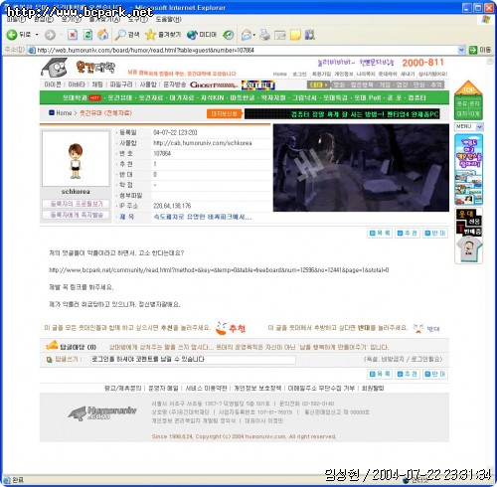This screenshot has width=497, height=487.
Task: Click the 회원가입 sign-up link
Action: 321,74
